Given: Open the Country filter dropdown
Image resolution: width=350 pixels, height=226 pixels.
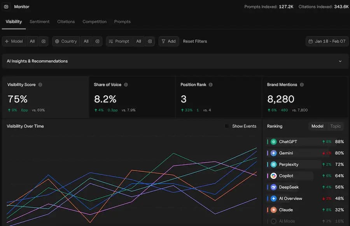Looking at the screenshot, I should tap(66, 41).
